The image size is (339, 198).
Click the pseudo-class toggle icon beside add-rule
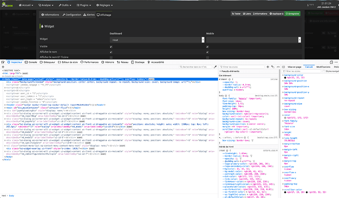(273, 67)
